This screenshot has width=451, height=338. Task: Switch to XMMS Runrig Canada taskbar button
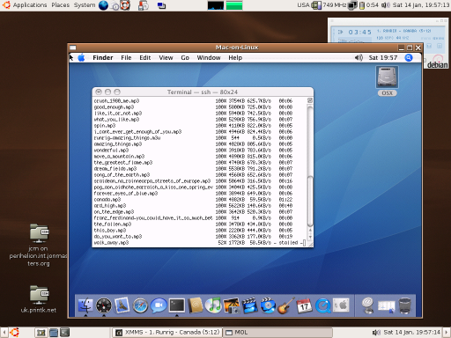click(167, 333)
